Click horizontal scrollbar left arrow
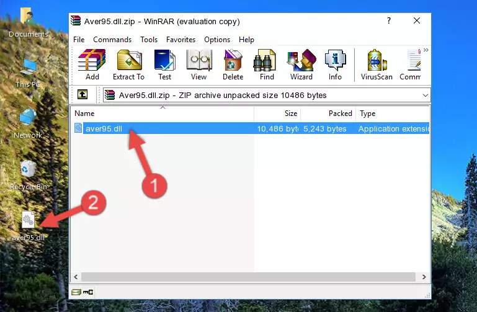Viewport: 477px width, 312px height. [x=76, y=277]
